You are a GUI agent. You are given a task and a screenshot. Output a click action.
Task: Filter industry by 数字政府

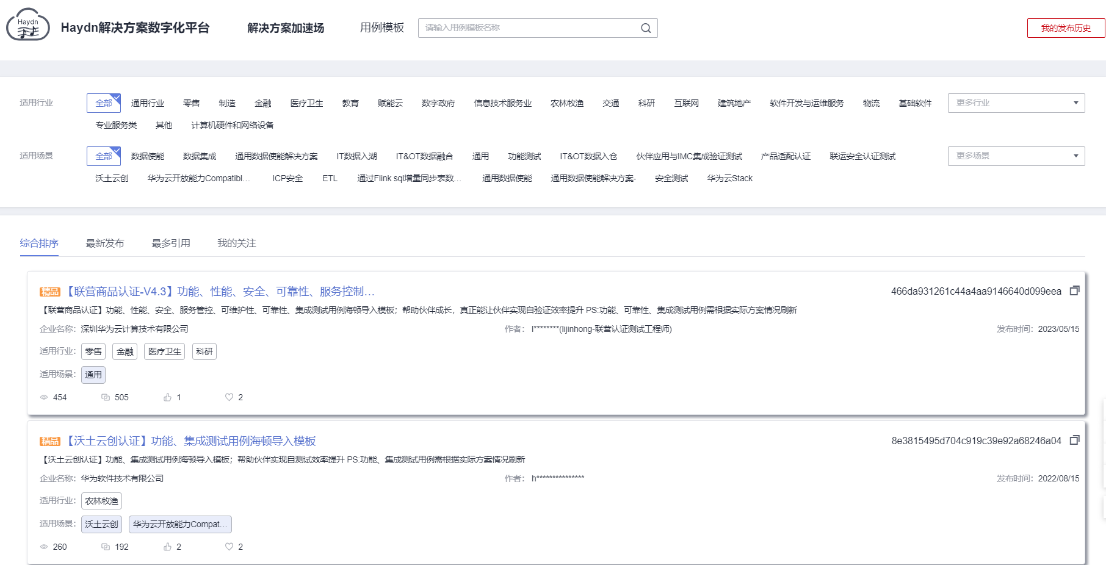coord(438,103)
